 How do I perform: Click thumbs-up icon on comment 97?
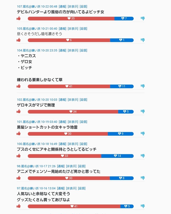[x=19, y=206]
